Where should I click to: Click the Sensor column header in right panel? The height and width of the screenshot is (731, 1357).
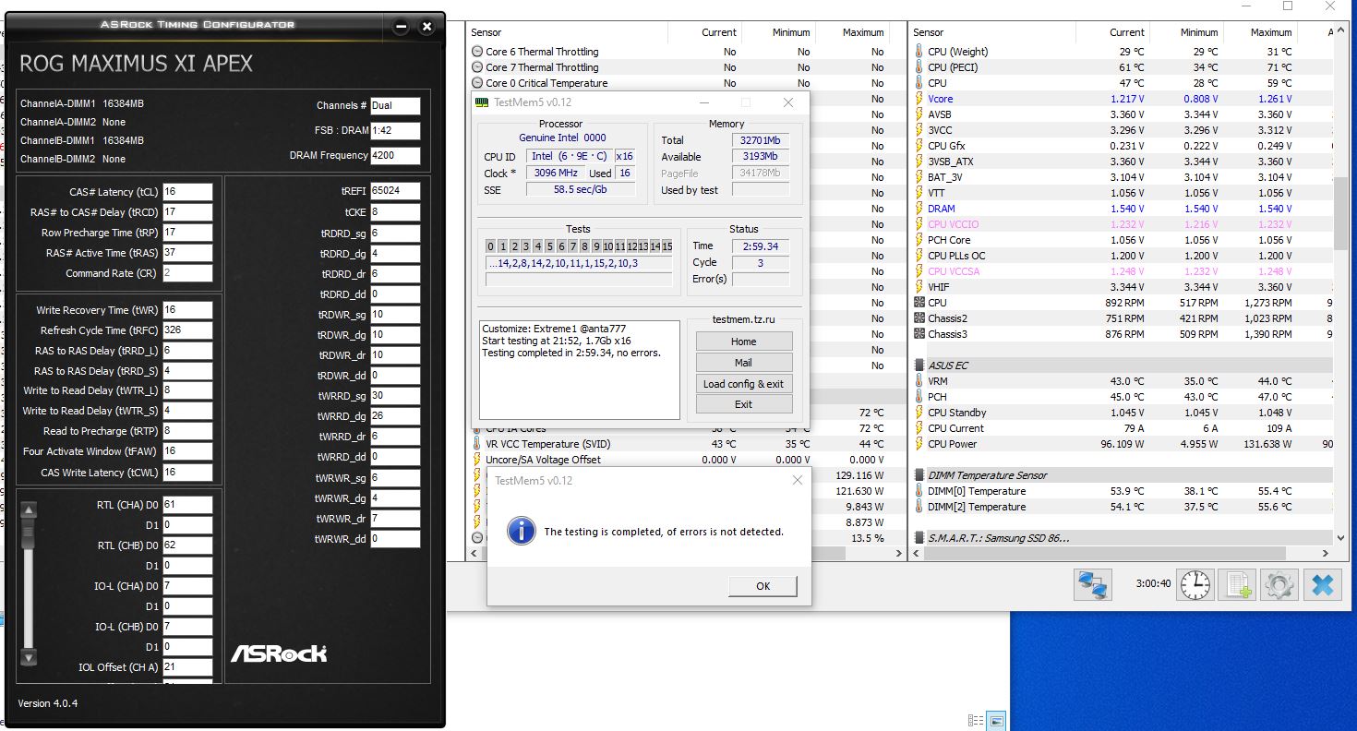tap(991, 32)
